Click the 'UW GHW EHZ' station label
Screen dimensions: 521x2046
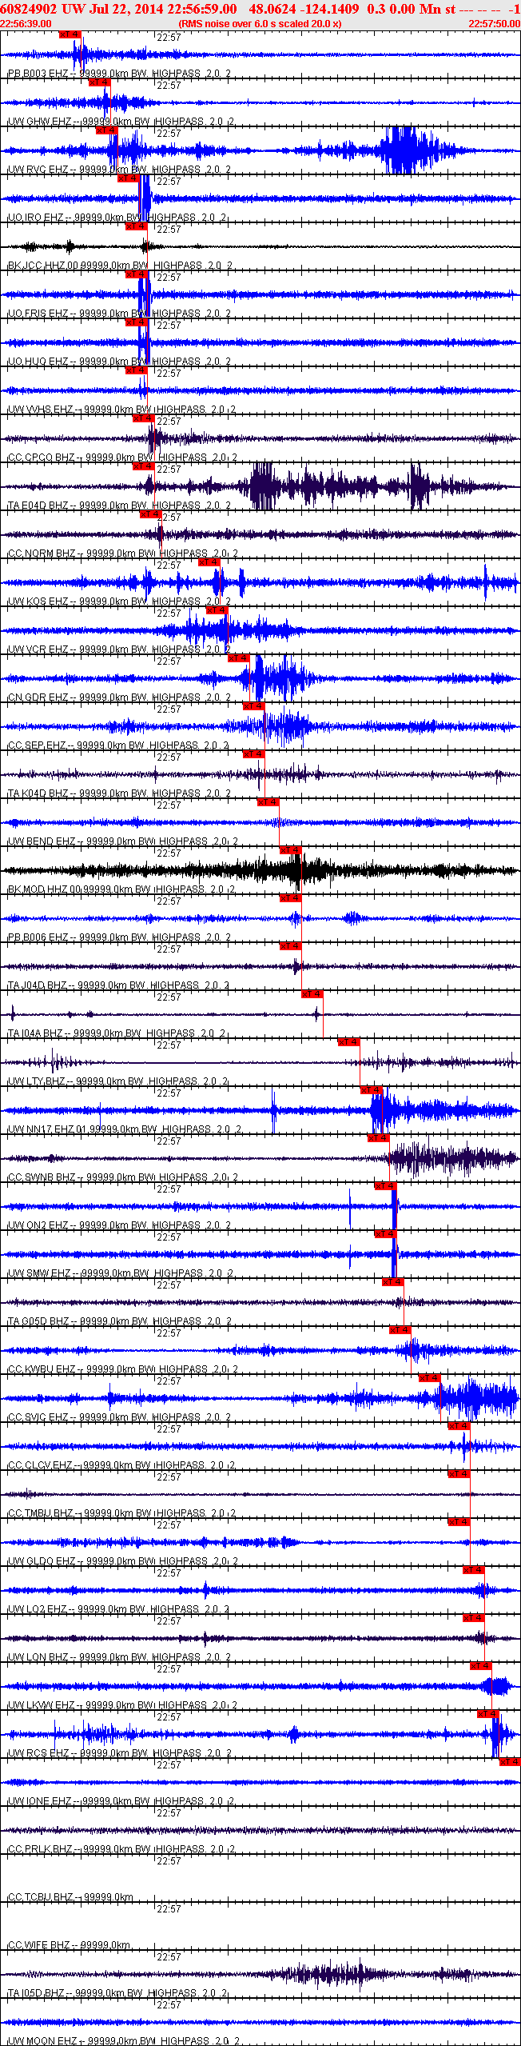tap(39, 122)
